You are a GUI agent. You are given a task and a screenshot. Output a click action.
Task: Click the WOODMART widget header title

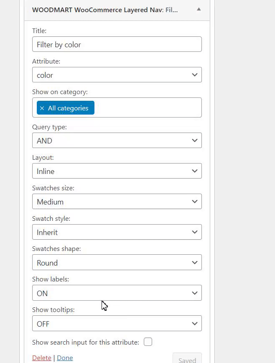104,10
